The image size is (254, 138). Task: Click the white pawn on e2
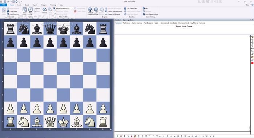pos(64,108)
